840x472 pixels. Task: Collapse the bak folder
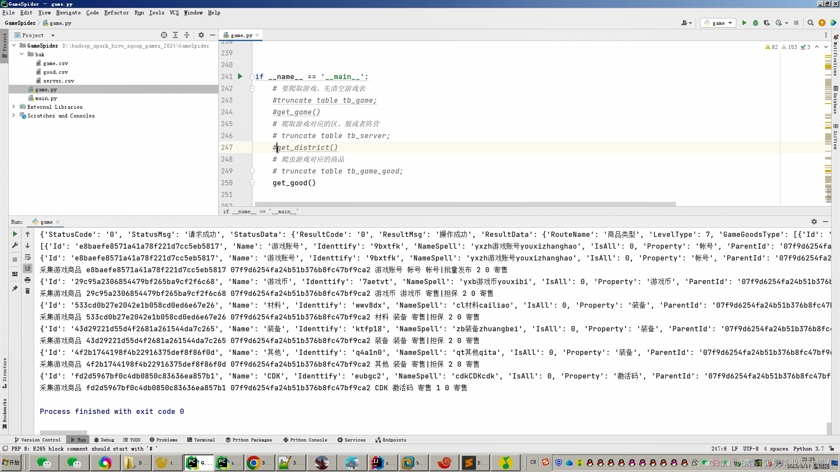pos(22,54)
